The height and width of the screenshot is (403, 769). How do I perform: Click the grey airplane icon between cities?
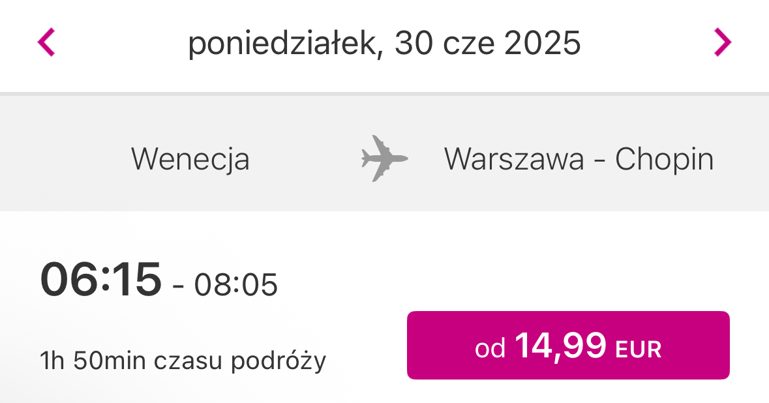point(385,158)
